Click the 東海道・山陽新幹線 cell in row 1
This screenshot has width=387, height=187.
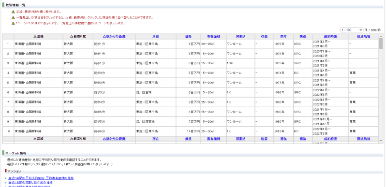[x=39, y=44]
